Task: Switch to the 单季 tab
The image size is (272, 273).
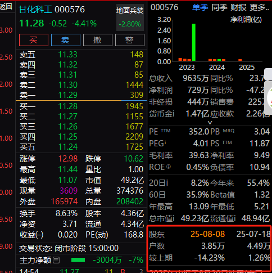Action: pos(200,7)
